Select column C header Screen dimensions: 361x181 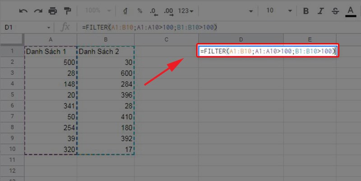click(166, 40)
